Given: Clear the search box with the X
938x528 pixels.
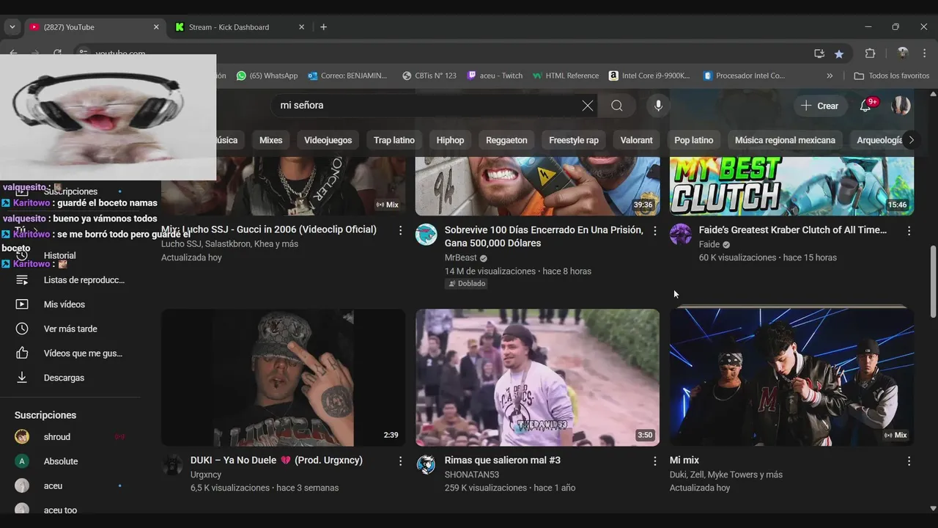Looking at the screenshot, I should click(588, 106).
